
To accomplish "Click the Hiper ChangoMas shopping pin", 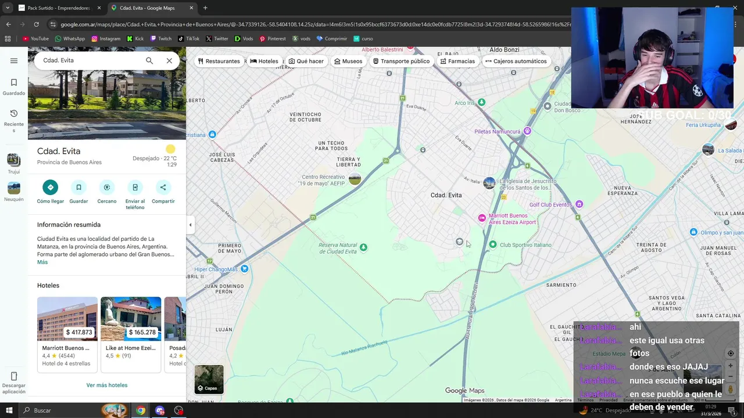I will tap(244, 269).
